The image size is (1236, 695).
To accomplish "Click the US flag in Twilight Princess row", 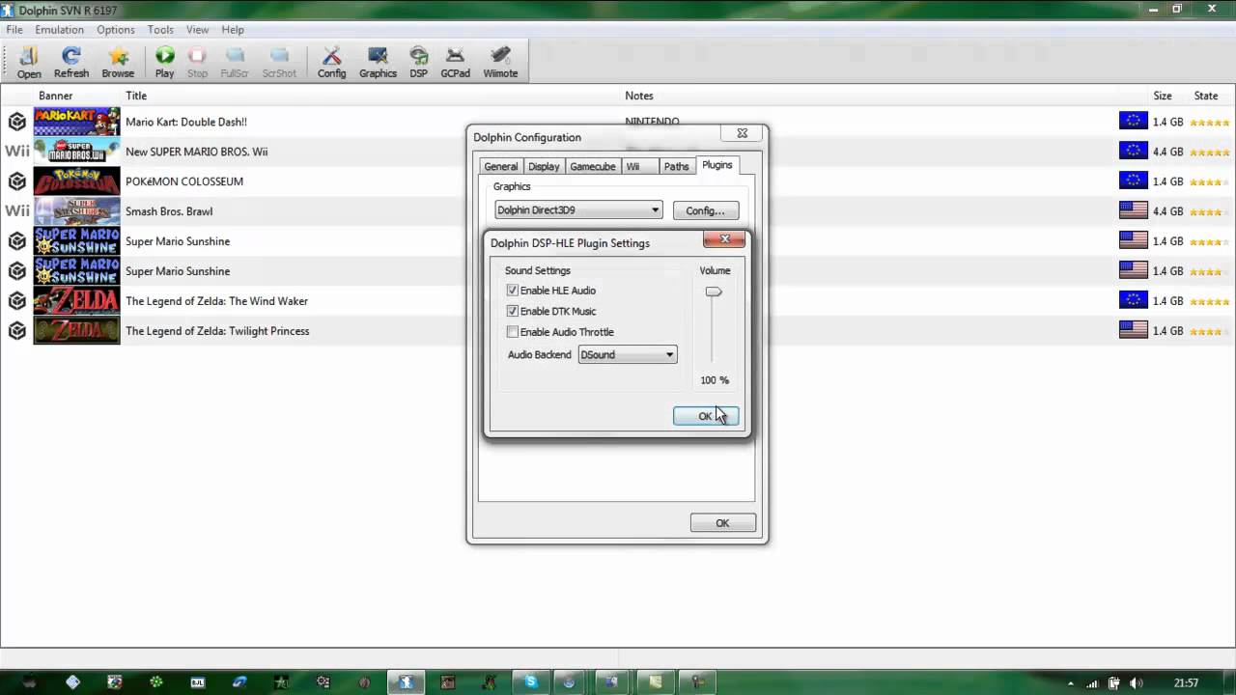I will [1134, 331].
